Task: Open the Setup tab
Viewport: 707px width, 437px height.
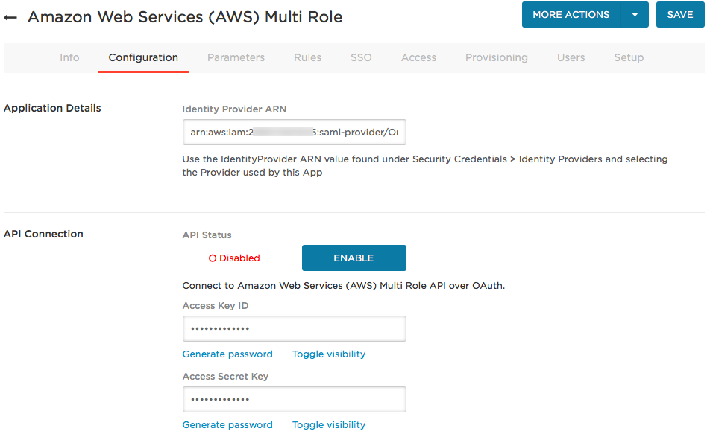Action: [629, 57]
